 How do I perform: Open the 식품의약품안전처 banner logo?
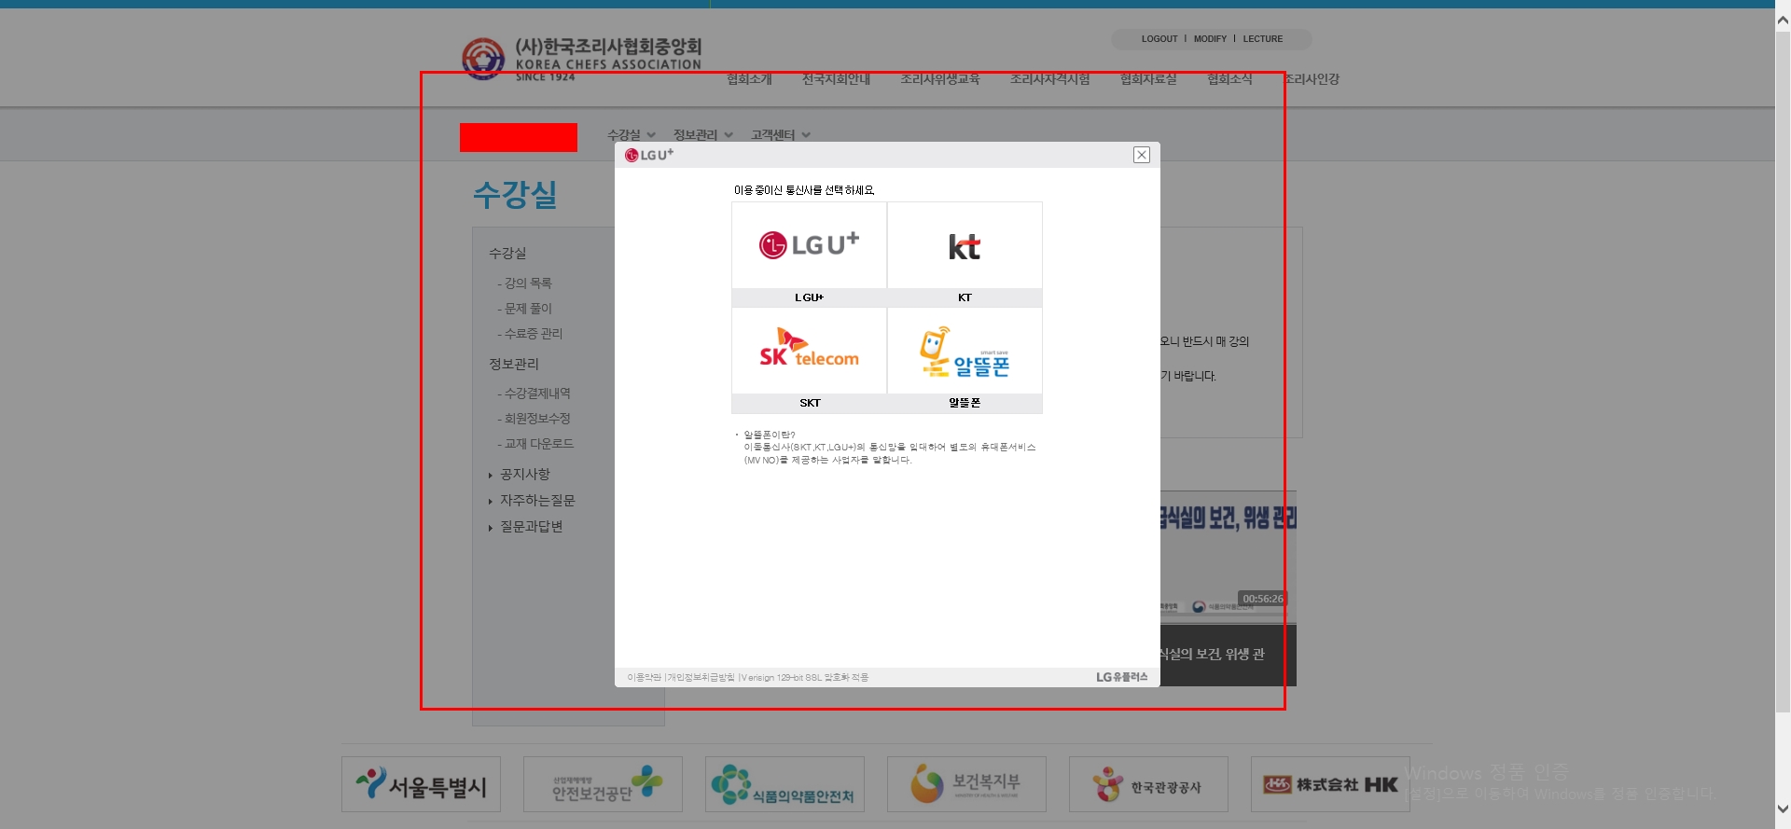(784, 784)
